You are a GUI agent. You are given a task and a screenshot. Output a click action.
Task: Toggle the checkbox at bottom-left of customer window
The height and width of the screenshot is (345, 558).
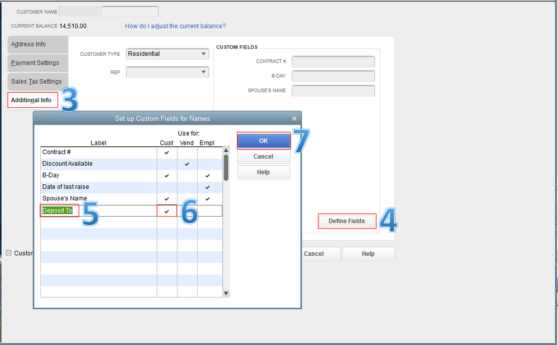pyautogui.click(x=8, y=253)
